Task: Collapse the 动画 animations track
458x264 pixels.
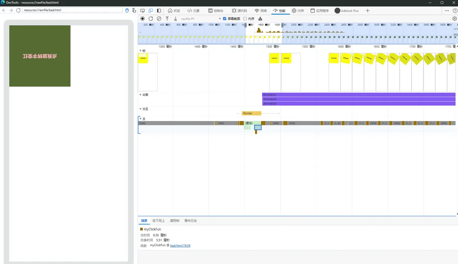Action: [x=141, y=95]
